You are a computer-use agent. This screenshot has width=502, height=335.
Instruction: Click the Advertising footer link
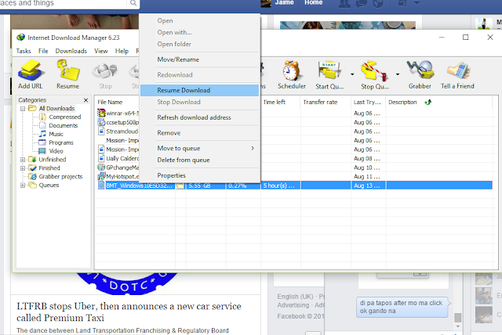[293, 305]
